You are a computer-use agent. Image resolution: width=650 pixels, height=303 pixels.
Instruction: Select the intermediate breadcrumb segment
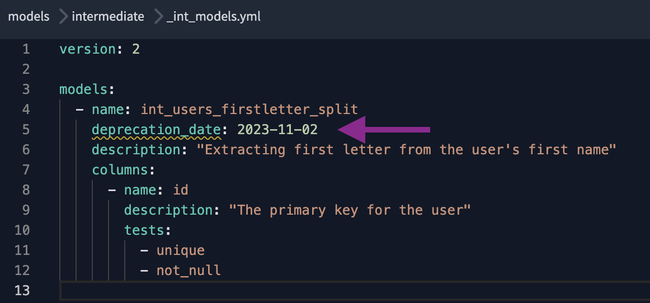(108, 17)
